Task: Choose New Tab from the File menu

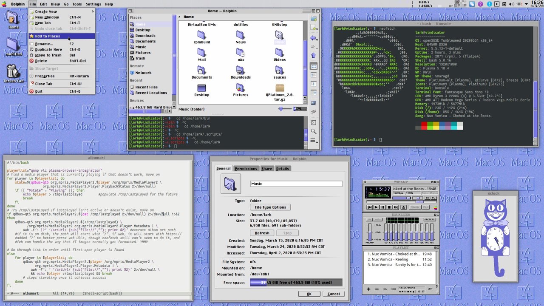Action: click(x=62, y=23)
